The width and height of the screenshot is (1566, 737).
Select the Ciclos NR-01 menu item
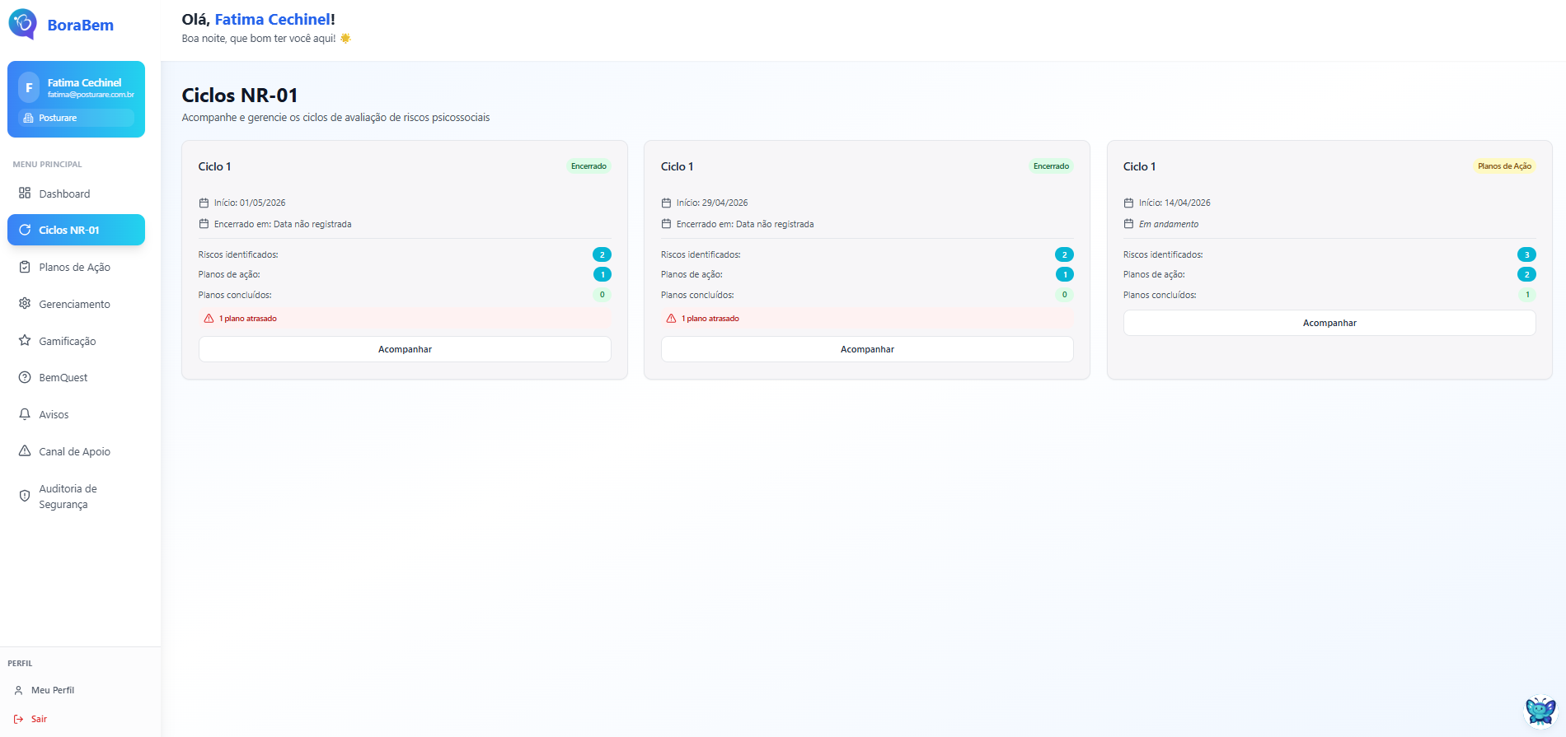click(76, 230)
